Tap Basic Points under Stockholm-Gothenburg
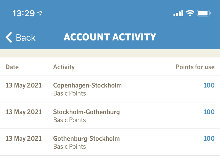This screenshot has width=220, height=162. [x=70, y=120]
